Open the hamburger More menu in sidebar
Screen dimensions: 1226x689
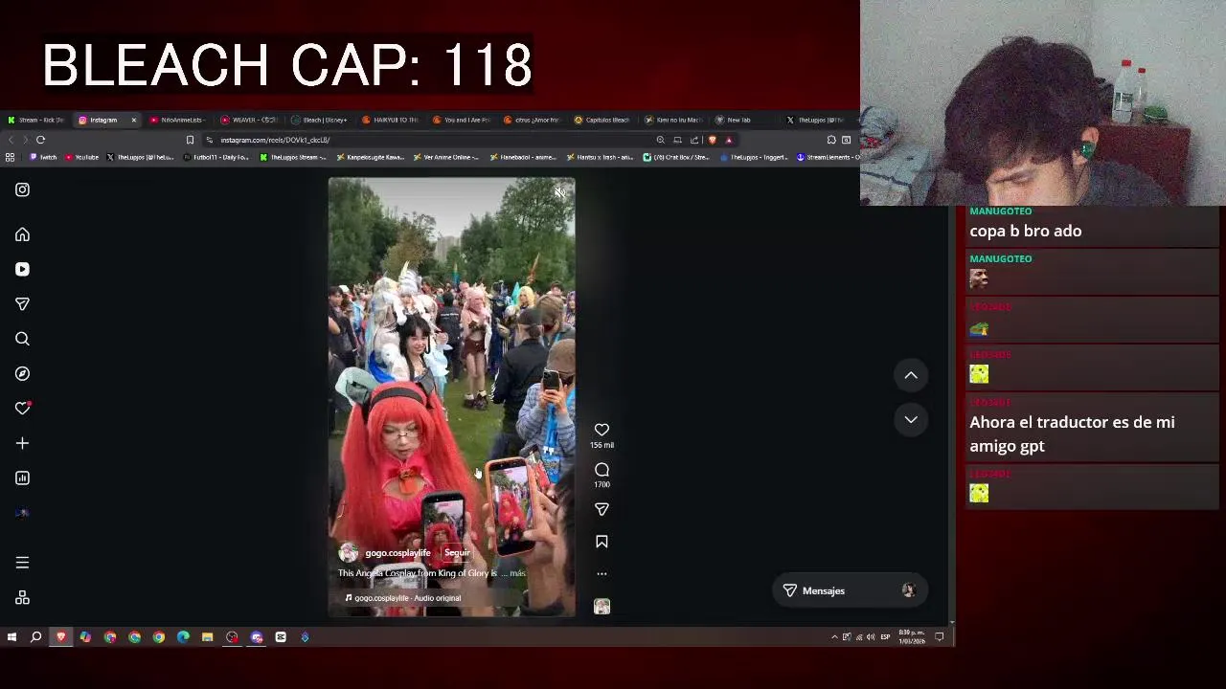pos(22,563)
